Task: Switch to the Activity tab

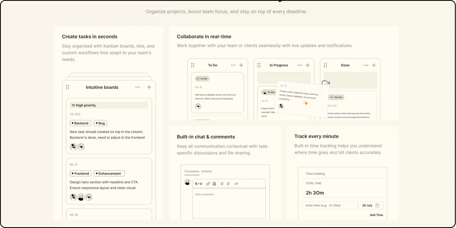Action: (206, 171)
